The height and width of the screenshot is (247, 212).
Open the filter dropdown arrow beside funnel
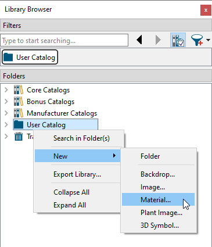pyautogui.click(x=208, y=40)
